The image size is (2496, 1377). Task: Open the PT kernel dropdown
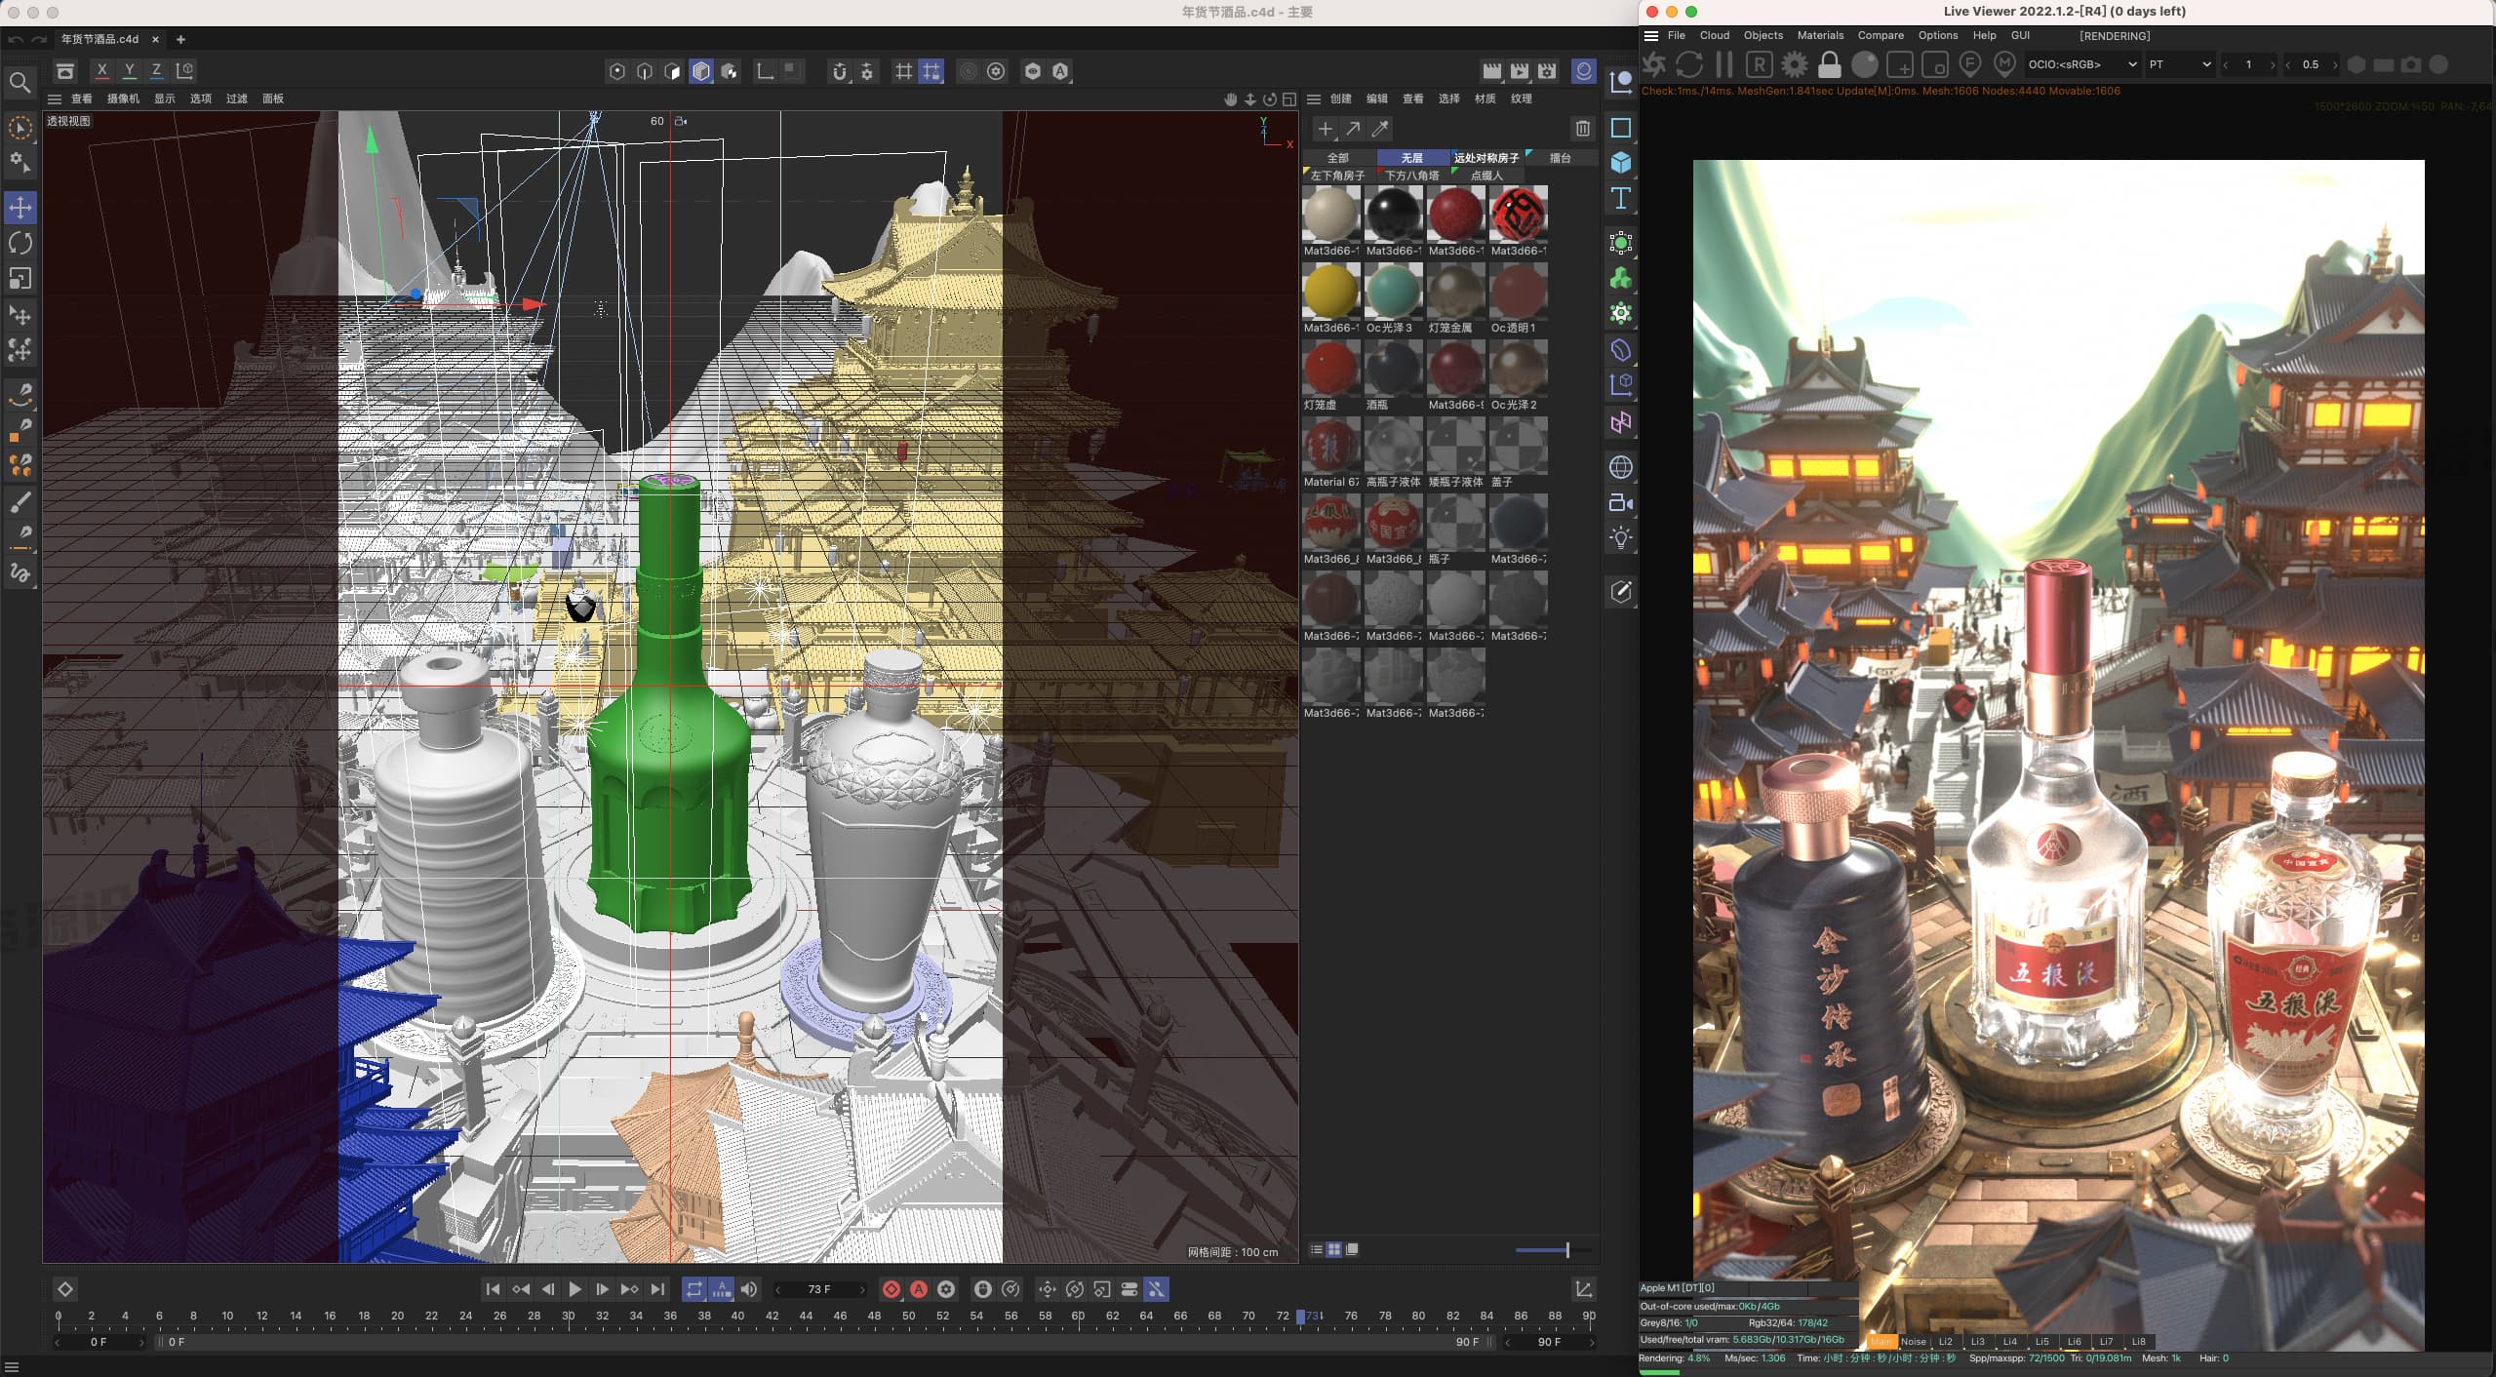coord(2180,64)
